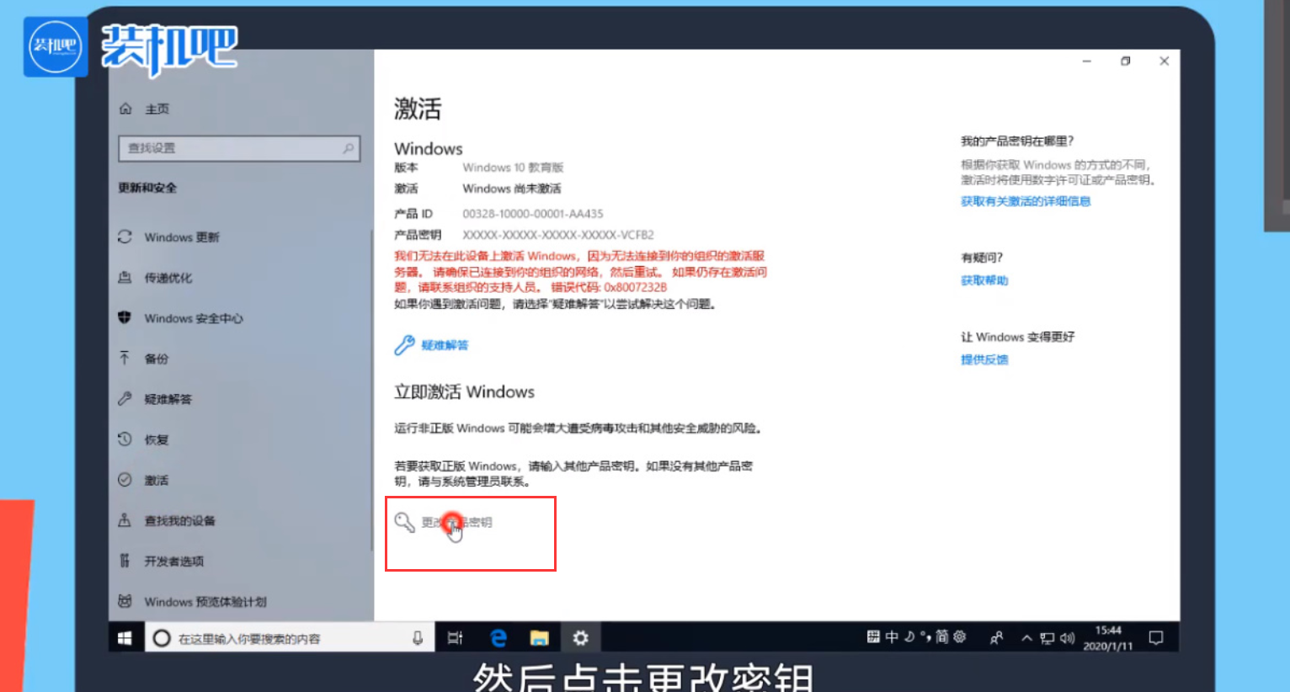Viewport: 1290px width, 692px height.
Task: Click the wrench icon beside sidebar 疑难解答
Action: (x=125, y=399)
